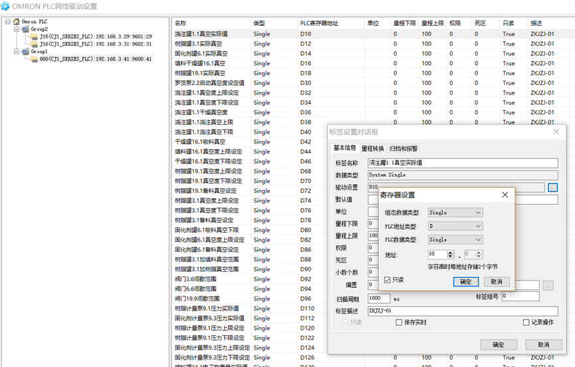Screen dimensions: 575x367
Task: Click the Single type cell in D80 row
Action: point(262,230)
